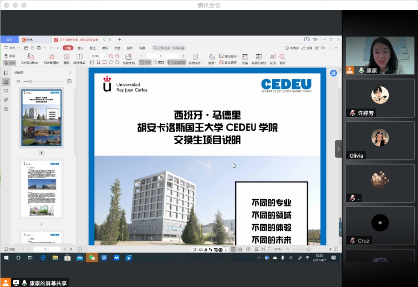Open 阅读模式 reading mode
Screen dimensions: 418x287
(x=79, y=57)
